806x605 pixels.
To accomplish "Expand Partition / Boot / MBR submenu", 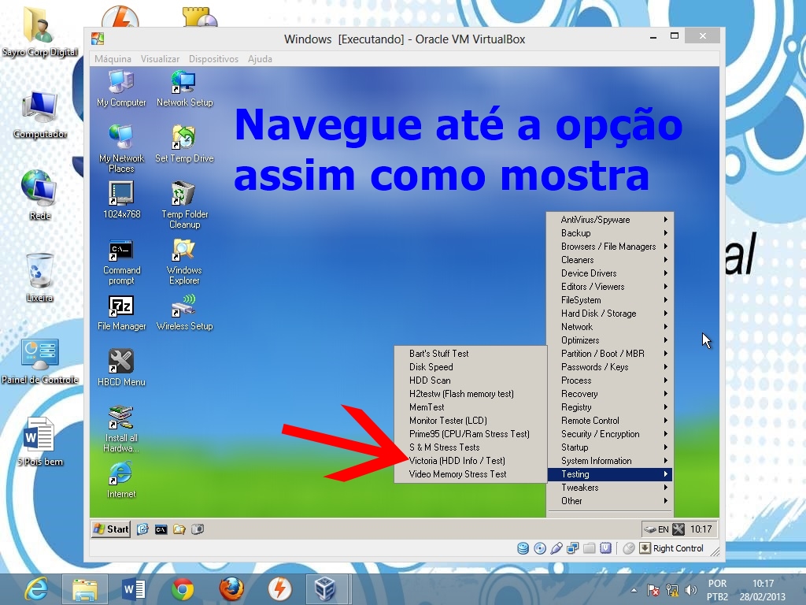I will pos(610,354).
